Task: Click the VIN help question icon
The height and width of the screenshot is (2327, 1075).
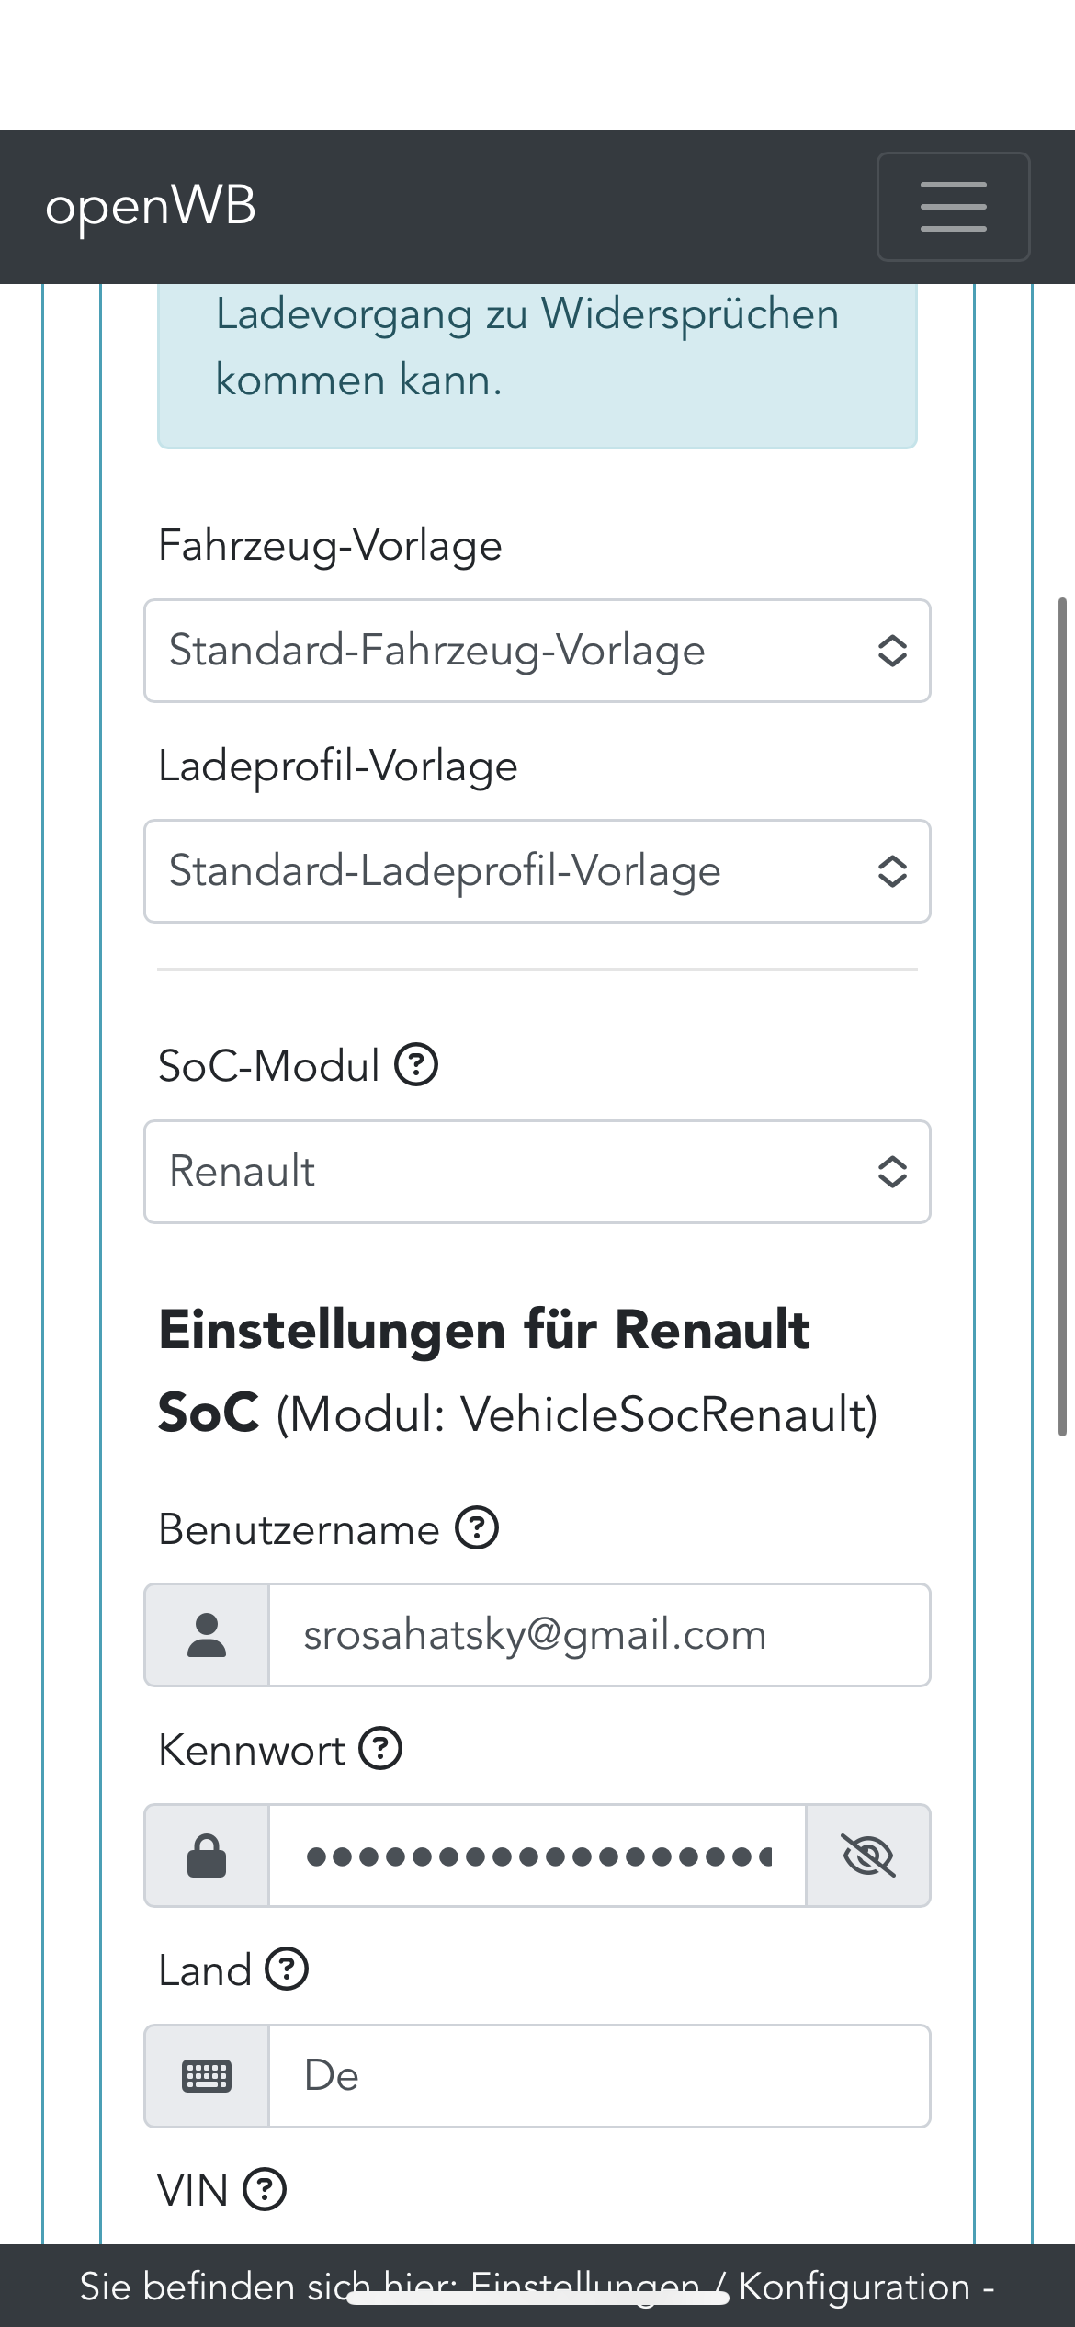Action: click(x=265, y=2189)
